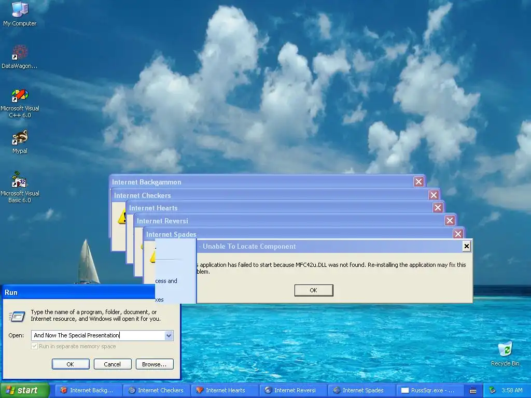This screenshot has height=398, width=531.
Task: Switch to Internet Spades taskbar button
Action: (361, 390)
